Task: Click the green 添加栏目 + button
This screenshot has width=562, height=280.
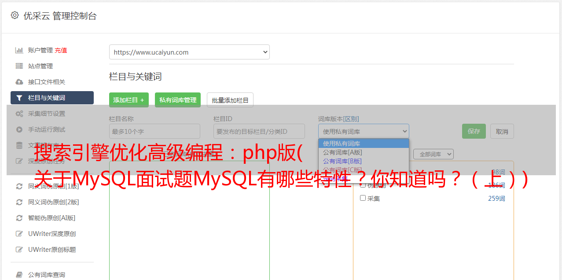Action: point(129,100)
